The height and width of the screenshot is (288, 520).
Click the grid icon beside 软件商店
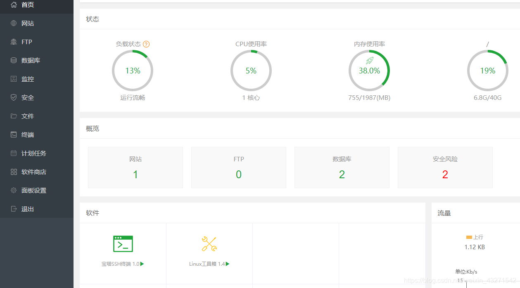tap(14, 172)
